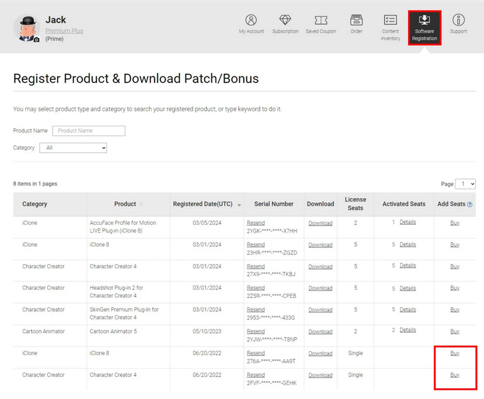The image size is (484, 399).
Task: Buy seats for AccuFace Profile plug-in
Action: (x=455, y=223)
